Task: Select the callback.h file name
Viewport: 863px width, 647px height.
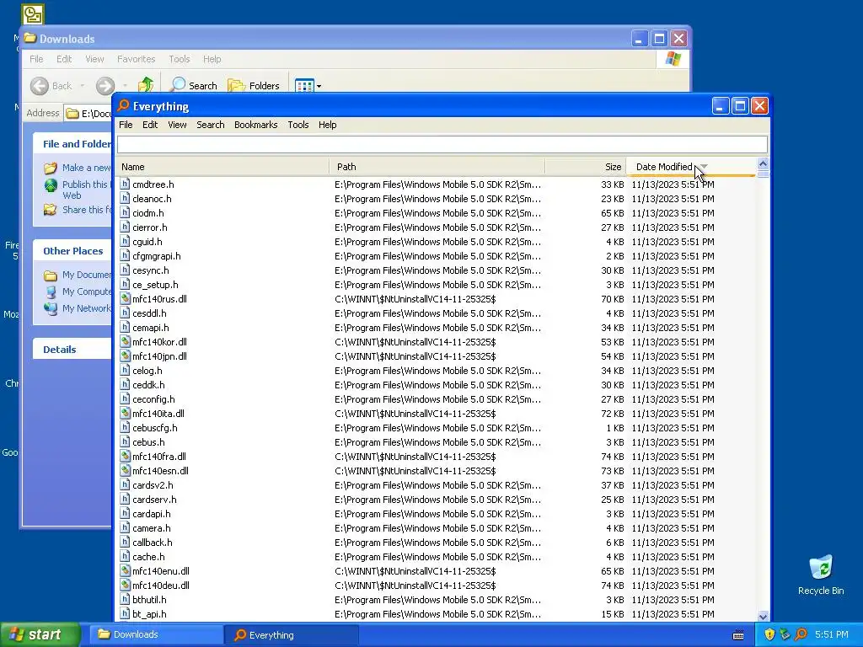Action: coord(153,542)
